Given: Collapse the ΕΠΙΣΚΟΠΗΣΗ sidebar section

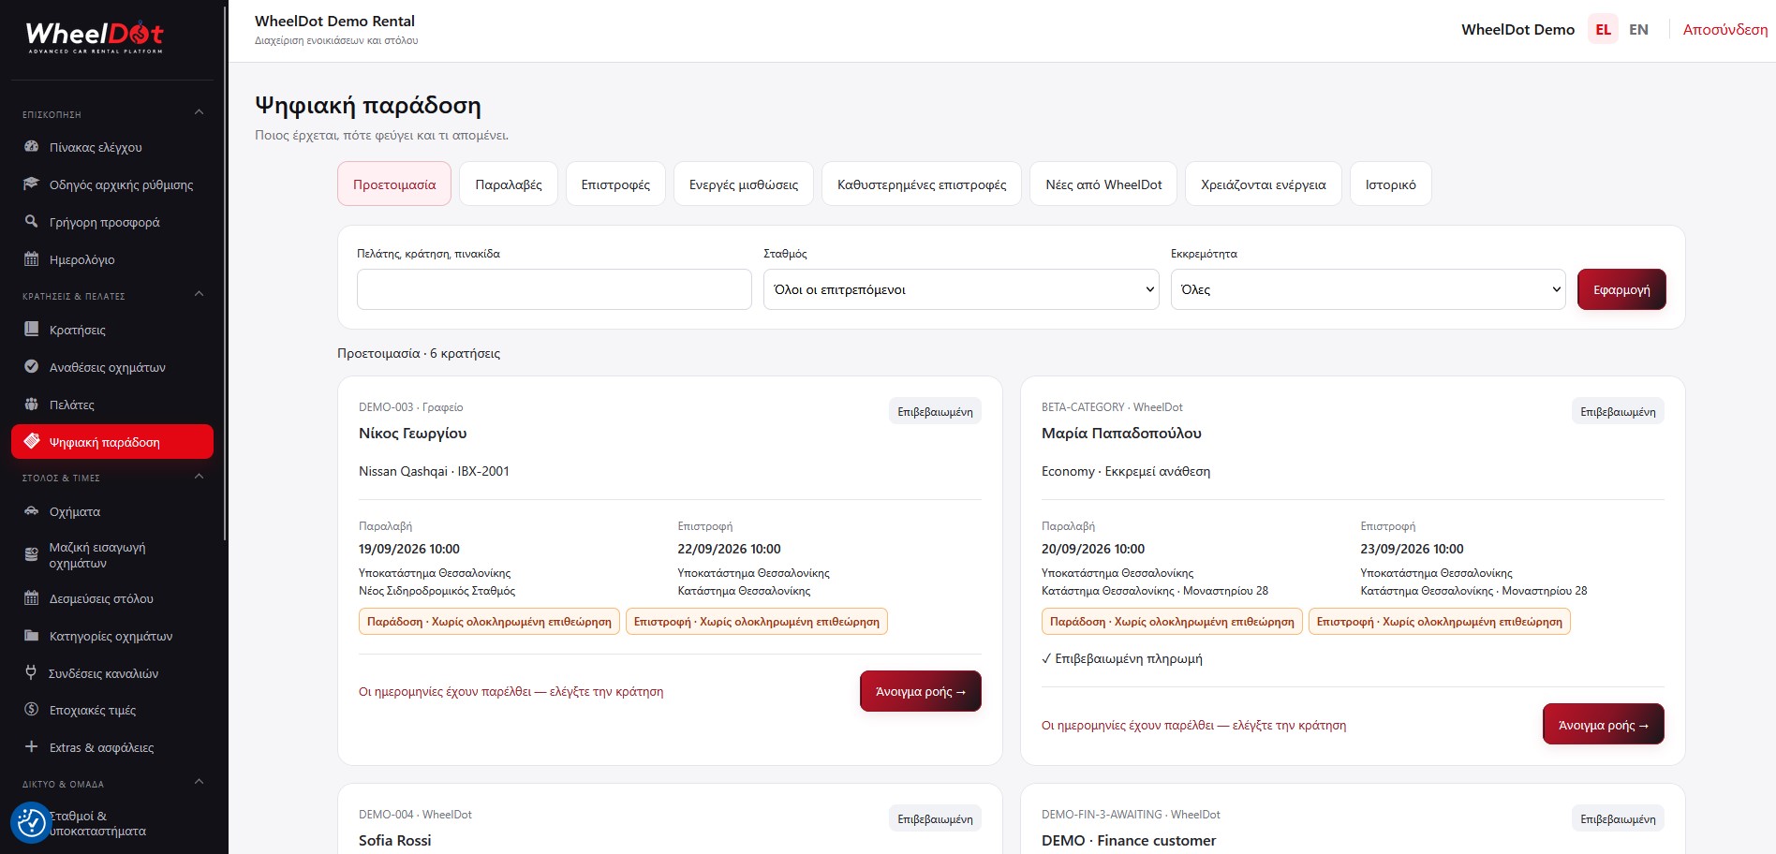Looking at the screenshot, I should click(199, 112).
